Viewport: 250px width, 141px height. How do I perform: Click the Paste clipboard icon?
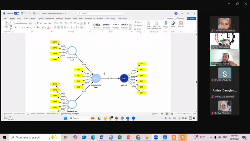click(6, 24)
